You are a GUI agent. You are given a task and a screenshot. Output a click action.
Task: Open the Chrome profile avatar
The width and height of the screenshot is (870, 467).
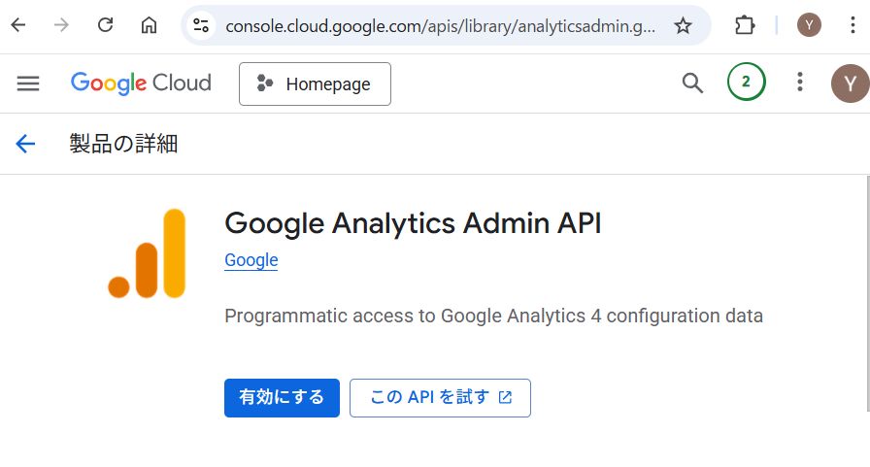coord(809,25)
